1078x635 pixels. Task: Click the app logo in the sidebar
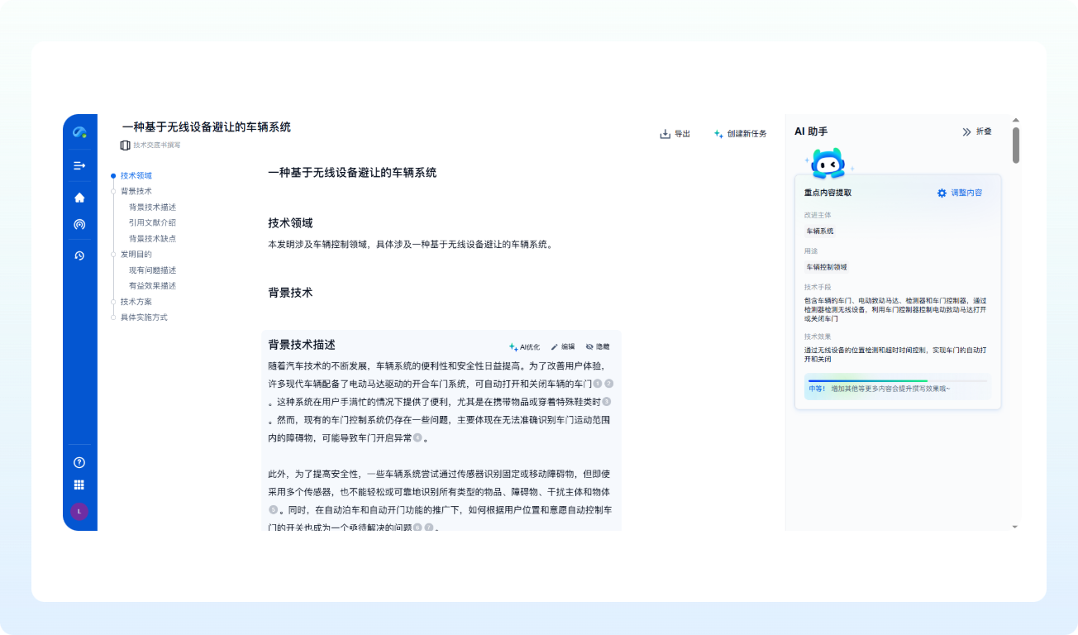coord(79,132)
